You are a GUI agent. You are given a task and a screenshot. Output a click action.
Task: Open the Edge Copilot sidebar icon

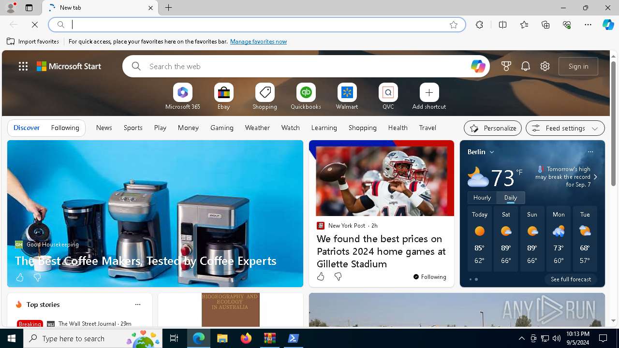point(608,24)
